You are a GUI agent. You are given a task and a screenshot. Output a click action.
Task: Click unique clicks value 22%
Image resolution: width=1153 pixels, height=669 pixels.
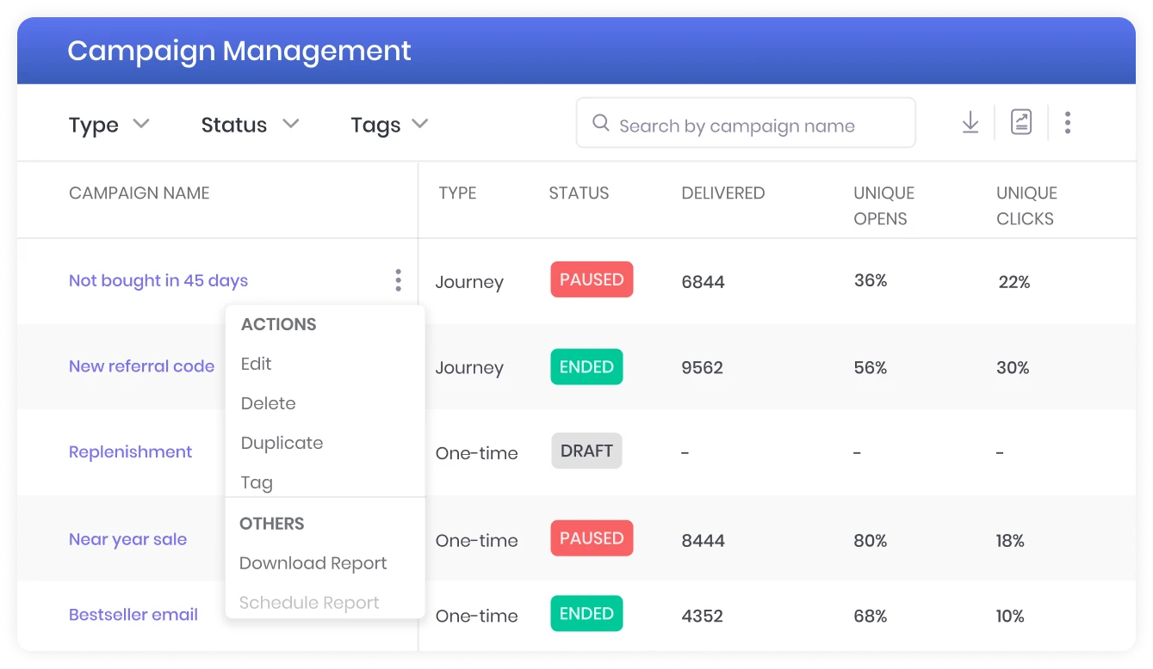click(x=1014, y=282)
